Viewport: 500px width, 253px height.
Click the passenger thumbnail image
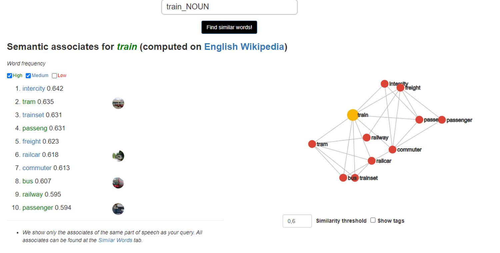118,209
